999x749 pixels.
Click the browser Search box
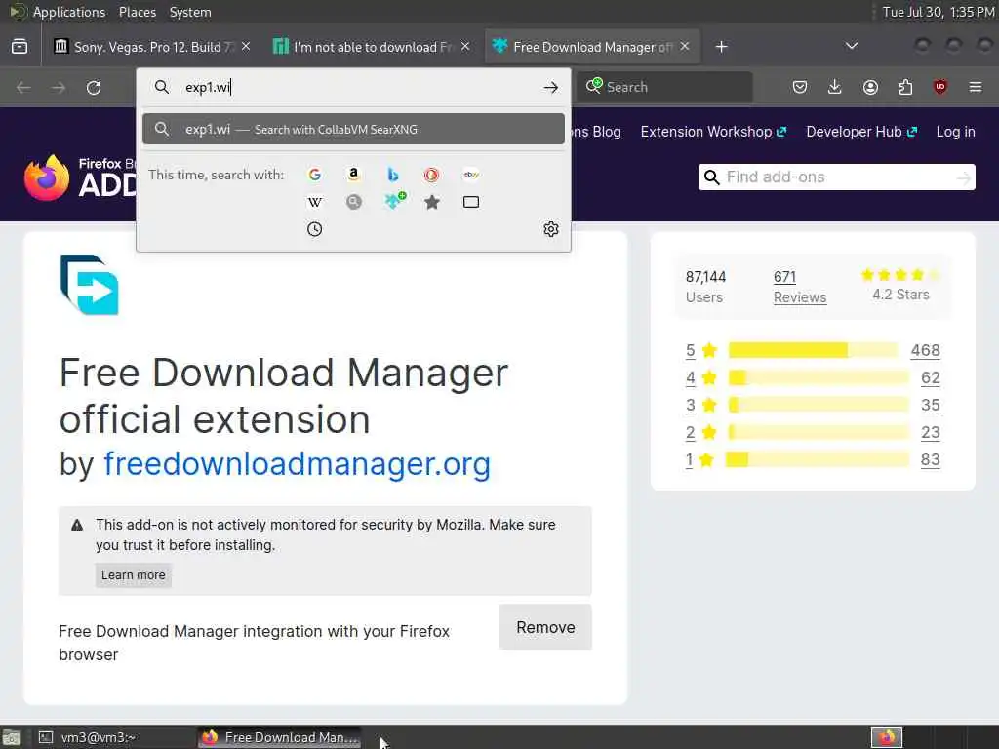tap(665, 87)
